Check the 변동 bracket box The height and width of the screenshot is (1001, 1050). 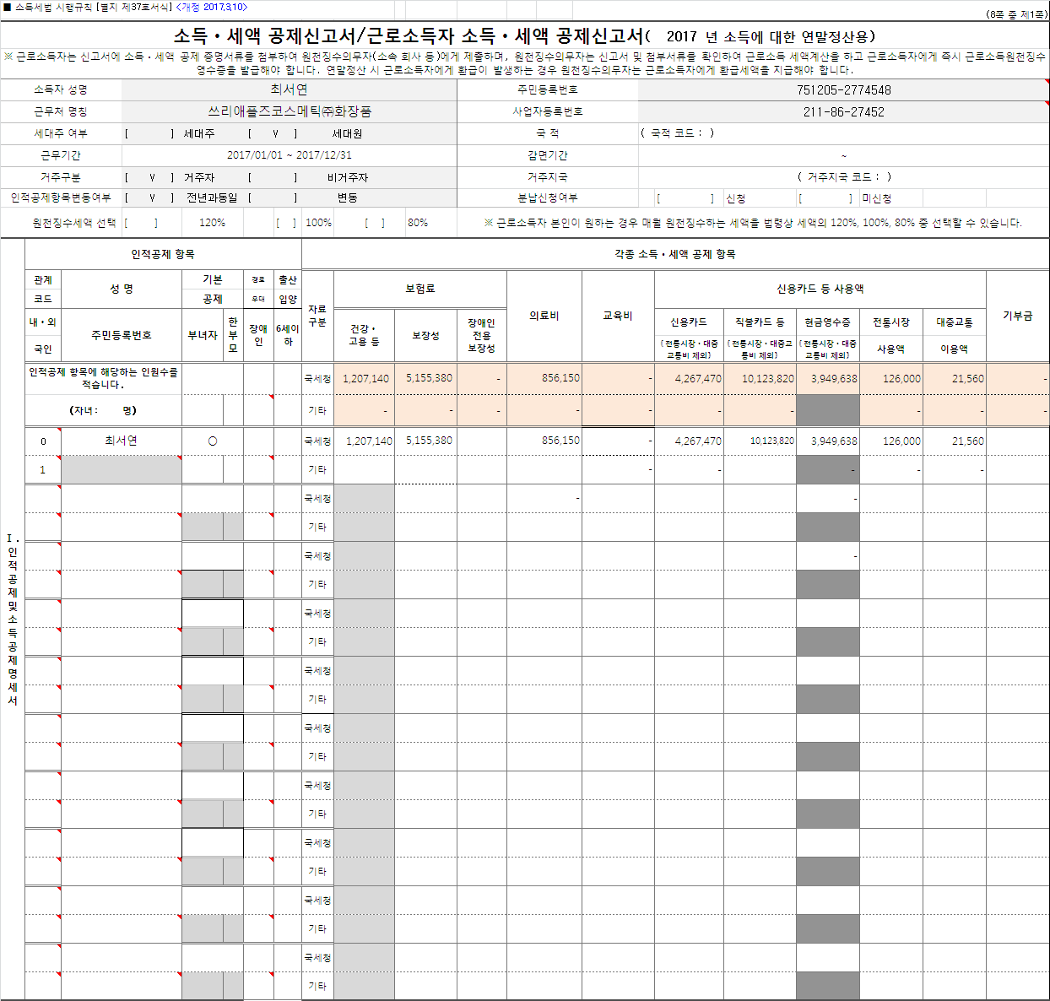(x=273, y=197)
